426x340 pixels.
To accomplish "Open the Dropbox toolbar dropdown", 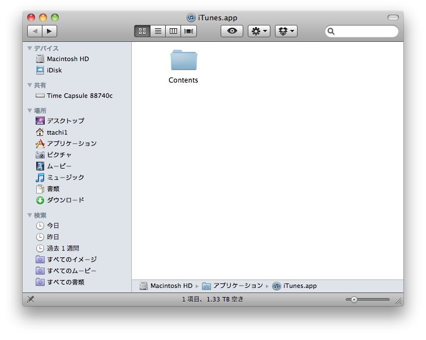I will click(286, 32).
